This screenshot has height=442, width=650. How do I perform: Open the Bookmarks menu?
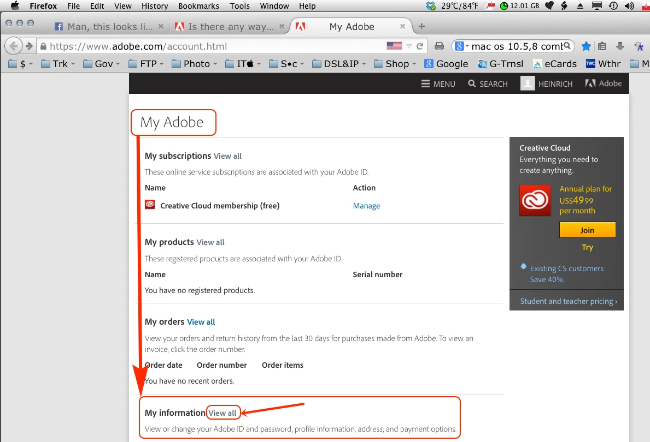pos(198,6)
